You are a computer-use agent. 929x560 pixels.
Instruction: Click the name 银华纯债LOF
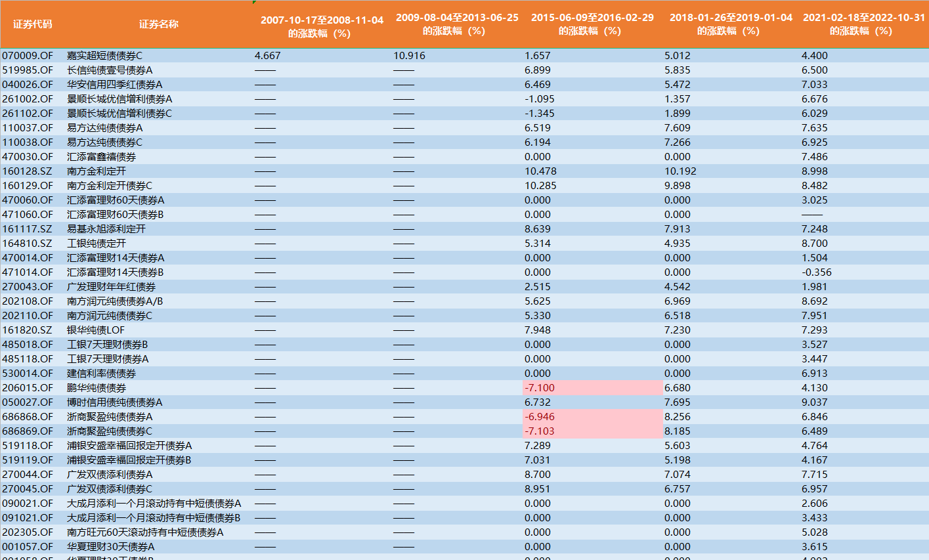(x=96, y=330)
